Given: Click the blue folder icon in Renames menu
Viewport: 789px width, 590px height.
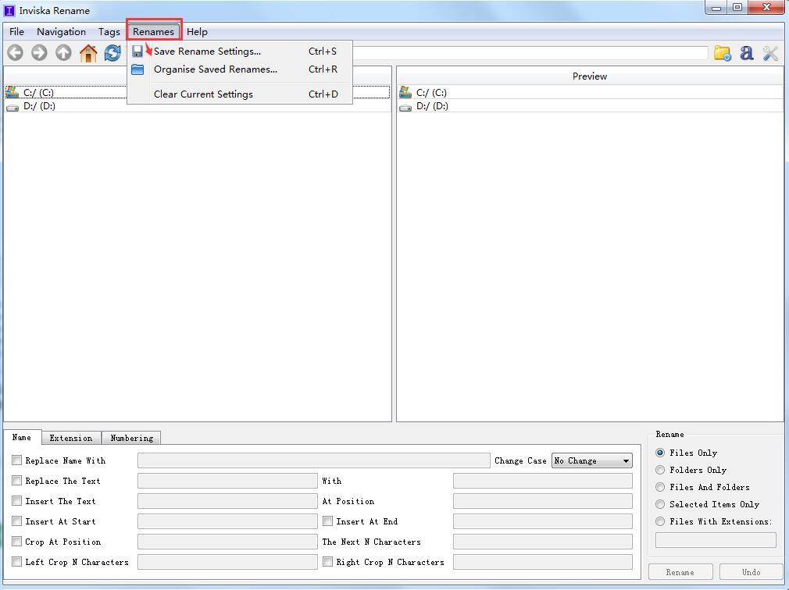Looking at the screenshot, I should 137,69.
